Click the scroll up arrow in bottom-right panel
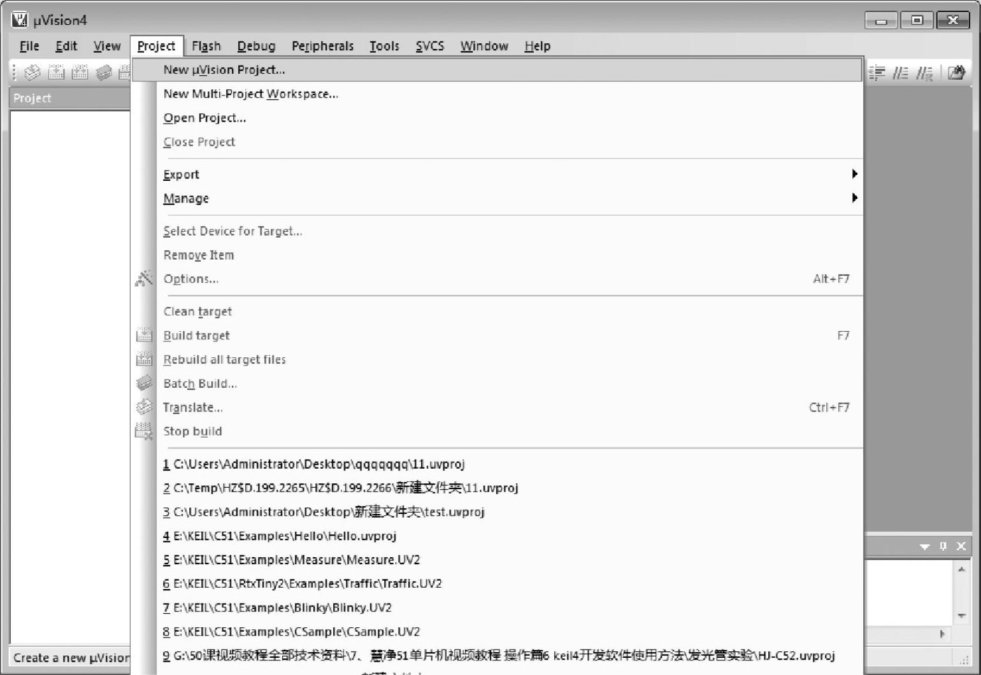 tap(962, 569)
